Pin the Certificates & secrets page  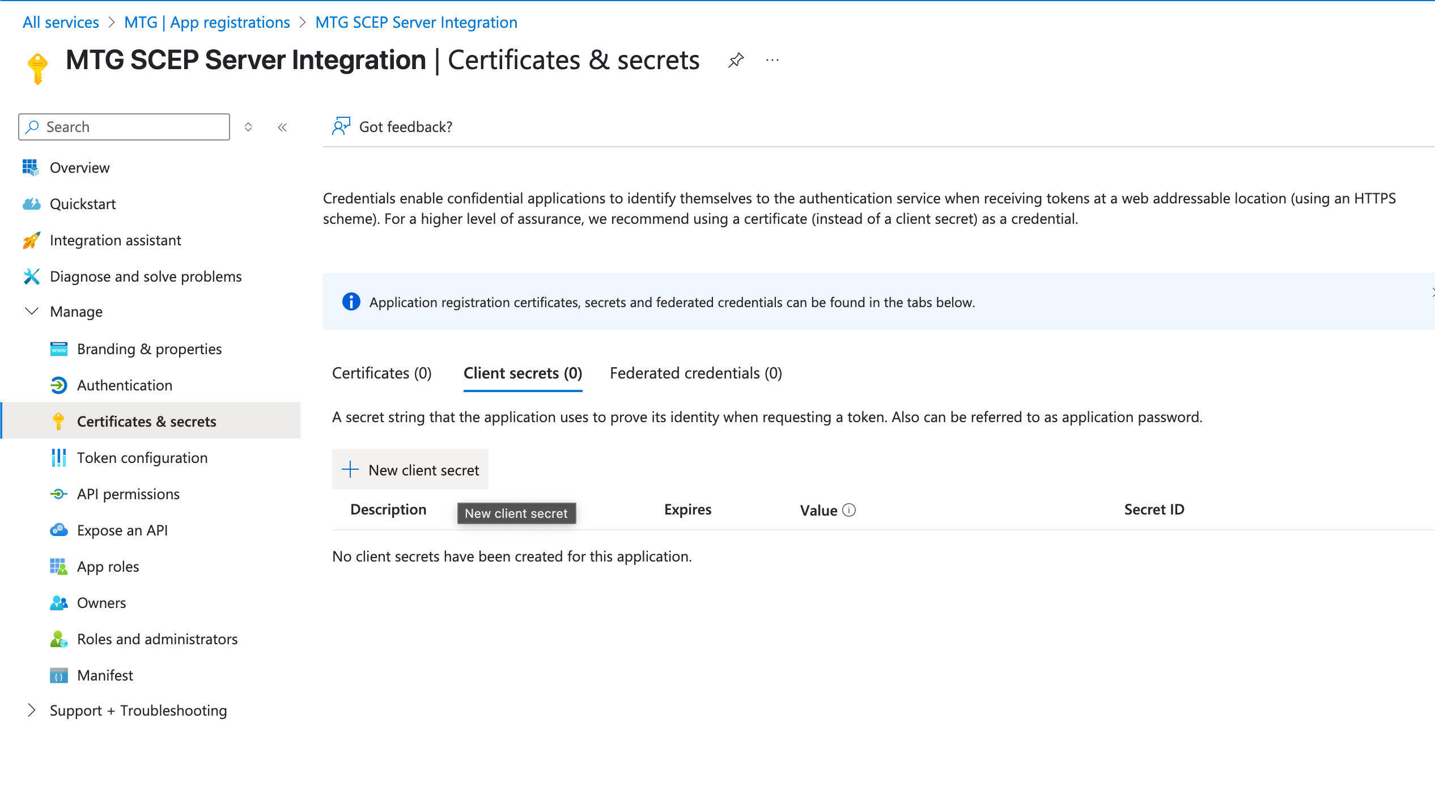point(736,59)
